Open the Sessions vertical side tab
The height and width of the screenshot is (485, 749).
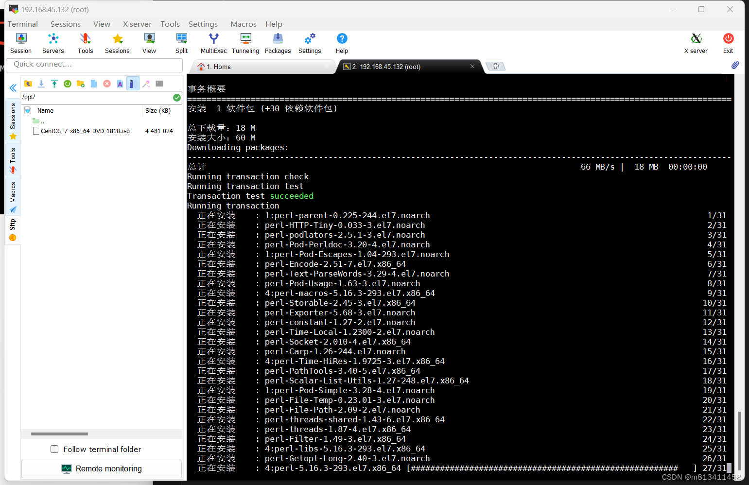[13, 121]
